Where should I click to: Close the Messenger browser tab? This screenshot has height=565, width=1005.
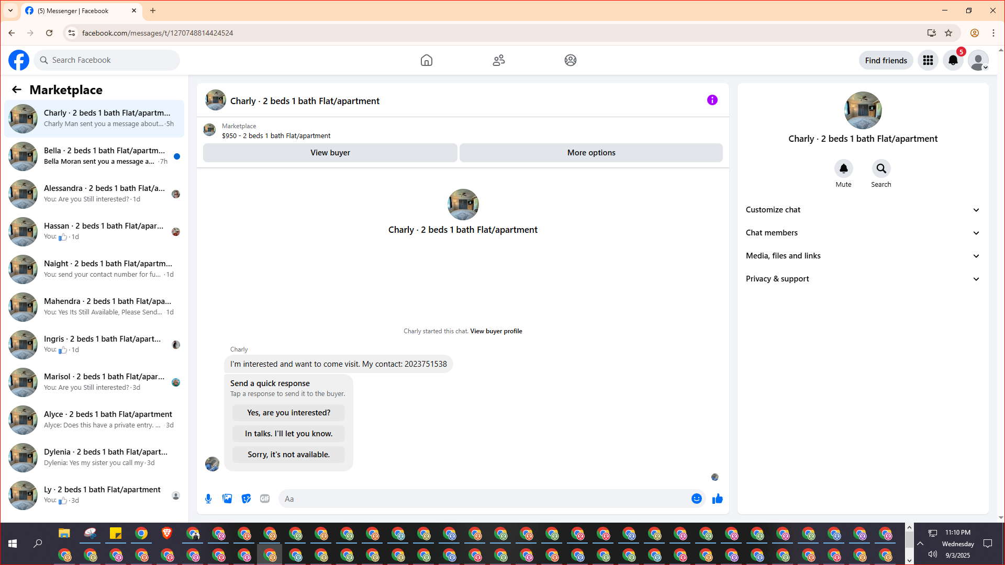coord(134,10)
